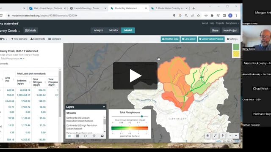
Task: Open the Observations layer tab icon
Action: 94,136
